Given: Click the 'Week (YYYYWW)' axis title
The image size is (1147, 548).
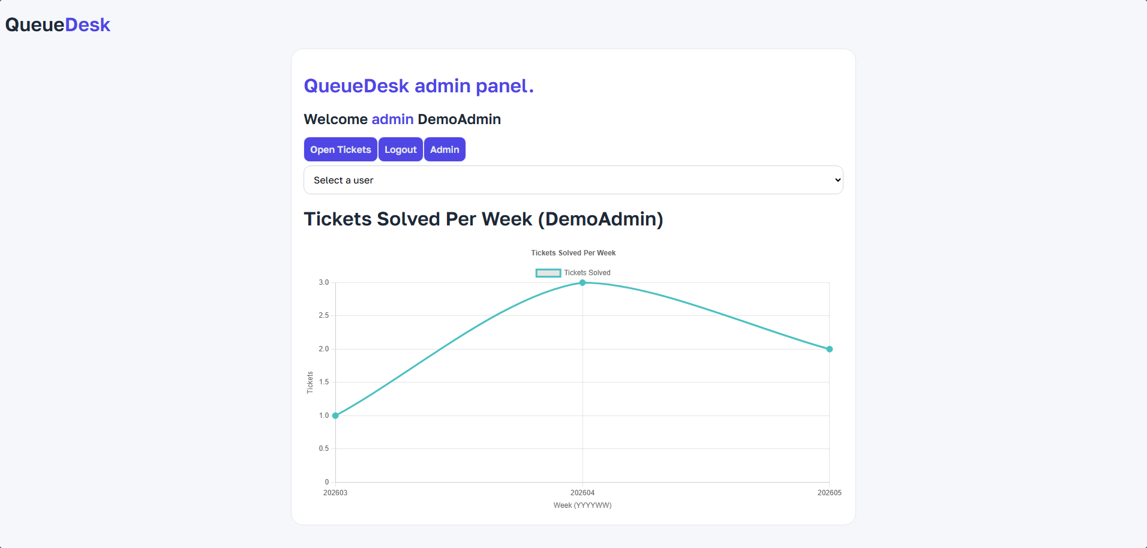Looking at the screenshot, I should tap(582, 505).
